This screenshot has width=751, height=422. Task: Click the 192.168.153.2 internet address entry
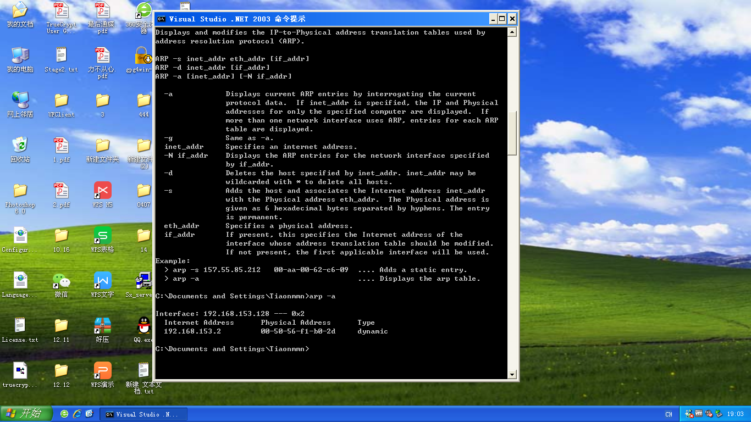[x=192, y=331]
